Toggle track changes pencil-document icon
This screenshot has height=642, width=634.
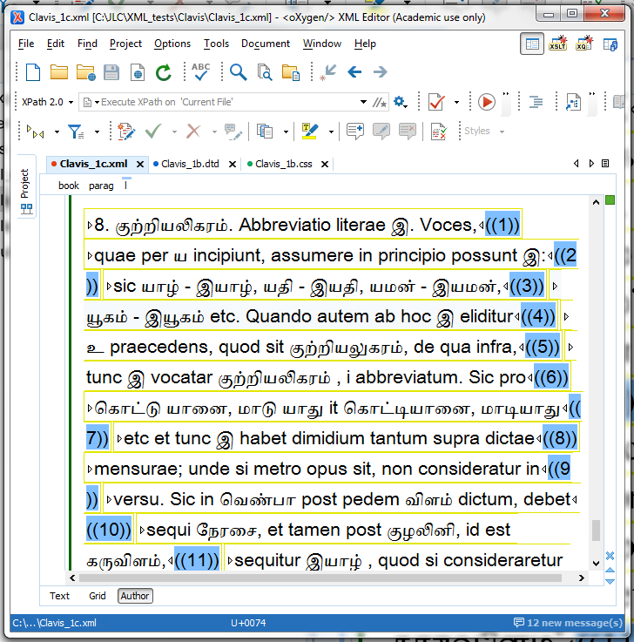[x=125, y=132]
